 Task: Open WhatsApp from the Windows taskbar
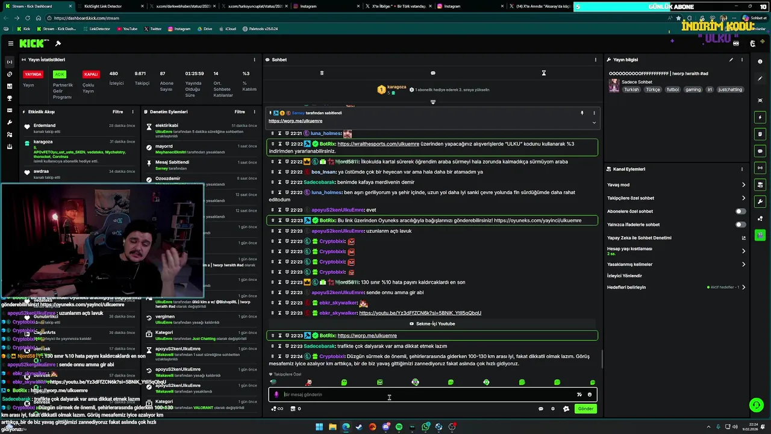point(425,427)
